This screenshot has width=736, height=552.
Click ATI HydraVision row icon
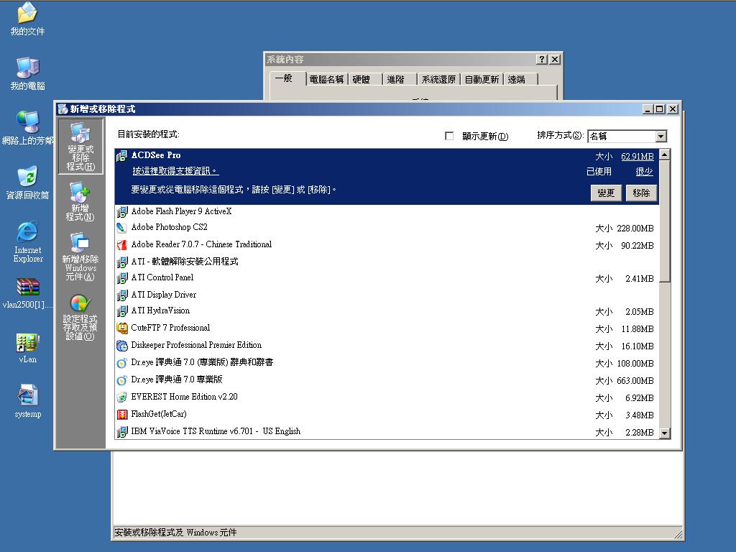[121, 310]
